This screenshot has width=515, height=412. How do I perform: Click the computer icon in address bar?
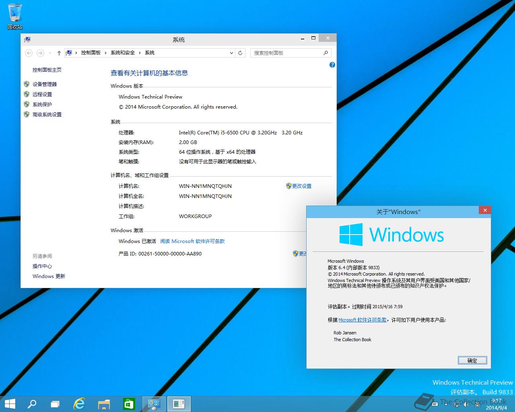pos(69,53)
